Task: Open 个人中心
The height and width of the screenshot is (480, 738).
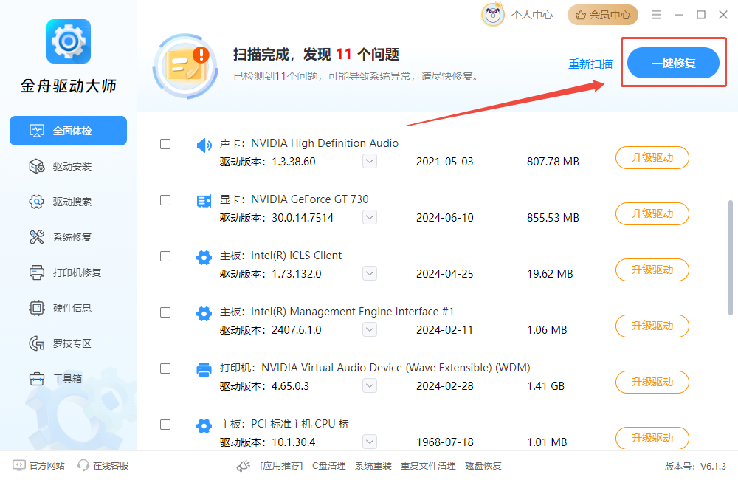Action: click(x=532, y=15)
